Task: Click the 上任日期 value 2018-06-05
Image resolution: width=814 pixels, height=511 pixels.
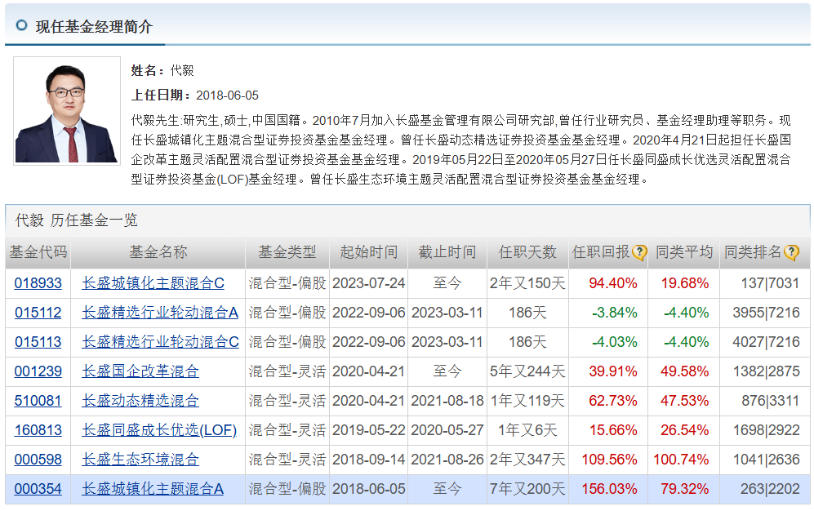Action: pos(227,96)
